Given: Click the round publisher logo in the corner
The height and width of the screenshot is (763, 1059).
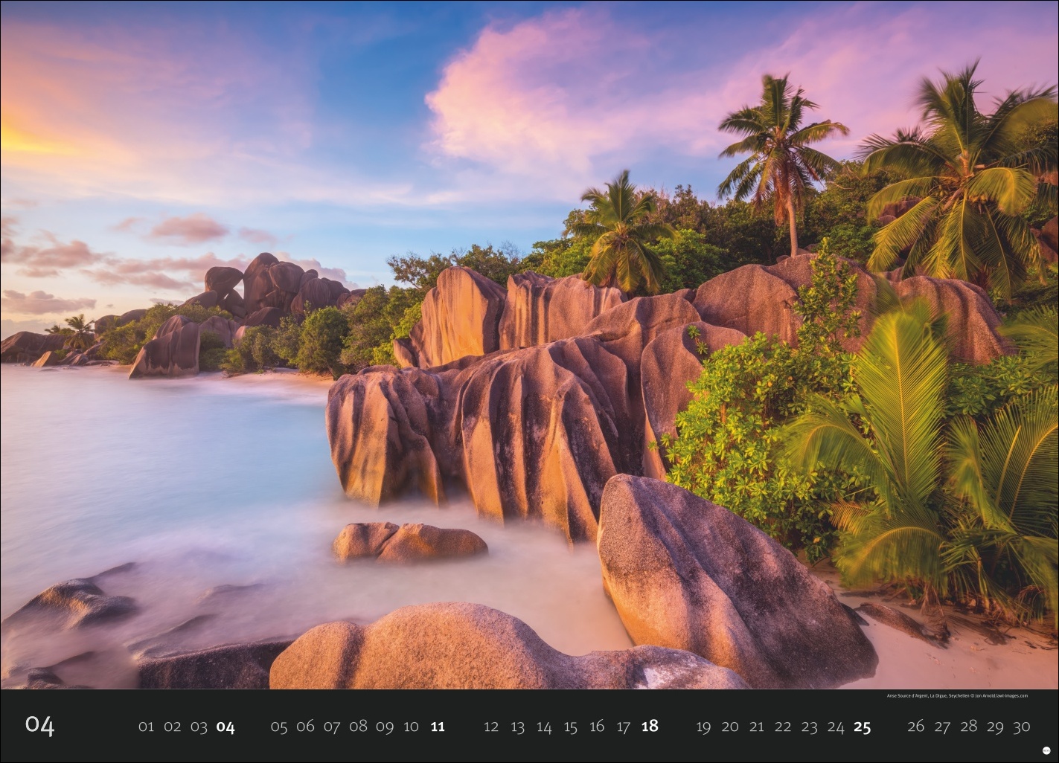Looking at the screenshot, I should (1046, 751).
